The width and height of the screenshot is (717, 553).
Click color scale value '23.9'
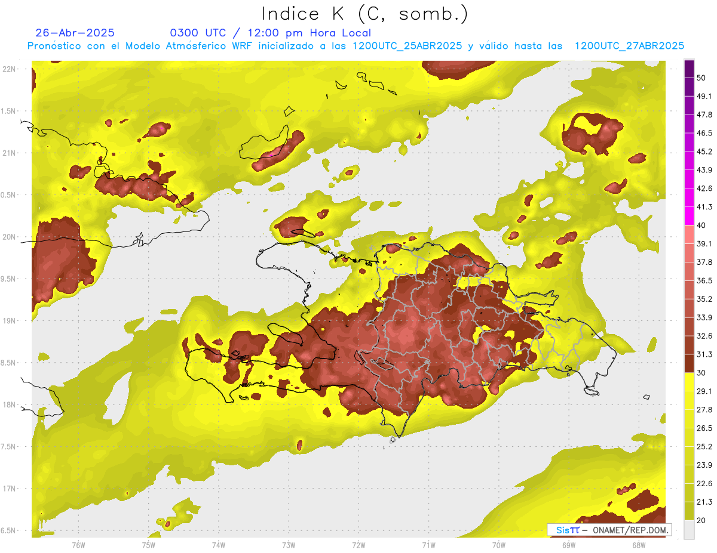click(704, 465)
